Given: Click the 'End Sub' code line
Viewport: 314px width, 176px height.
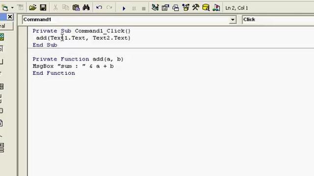Looking at the screenshot, I should (45, 45).
